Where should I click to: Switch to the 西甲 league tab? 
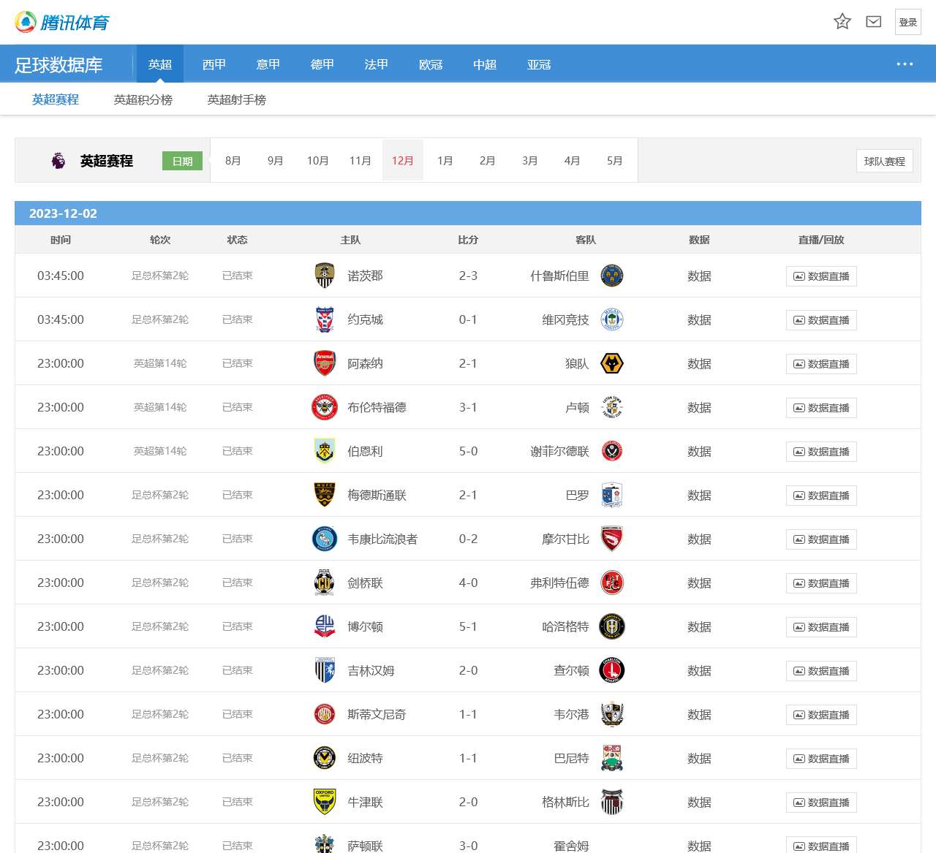point(214,64)
